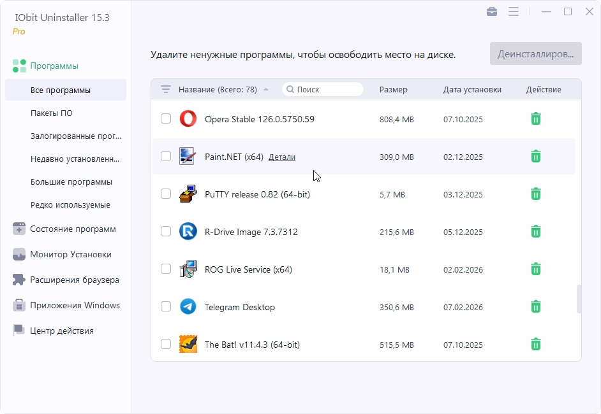The width and height of the screenshot is (601, 414).
Task: Expand the Состояние программ section
Action: coord(73,229)
